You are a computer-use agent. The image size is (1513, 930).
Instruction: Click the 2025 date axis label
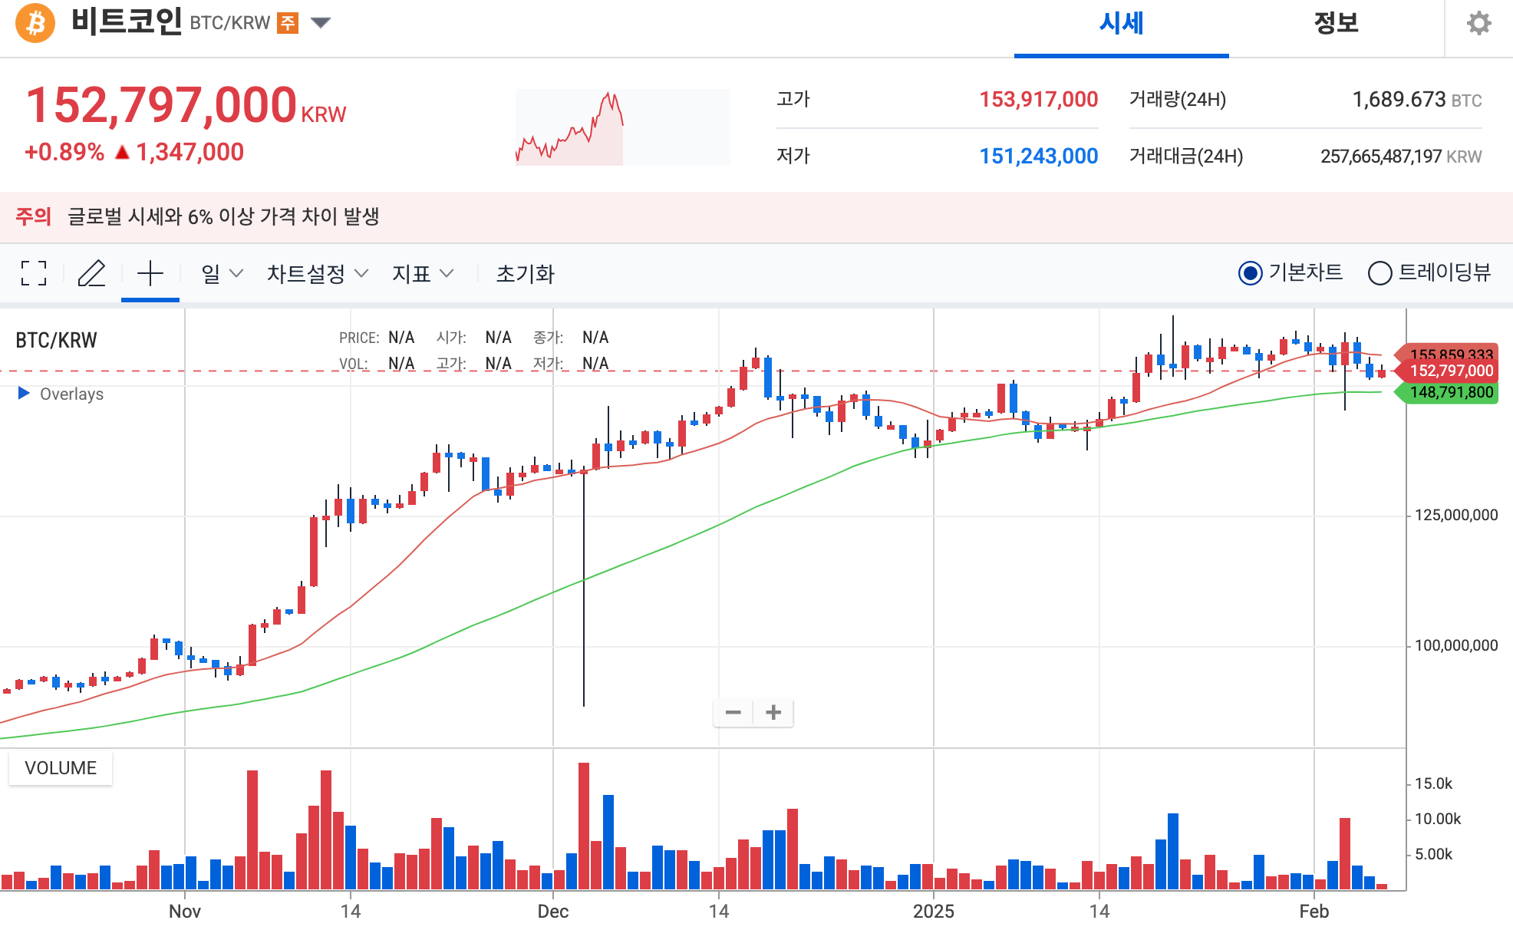coord(933,912)
